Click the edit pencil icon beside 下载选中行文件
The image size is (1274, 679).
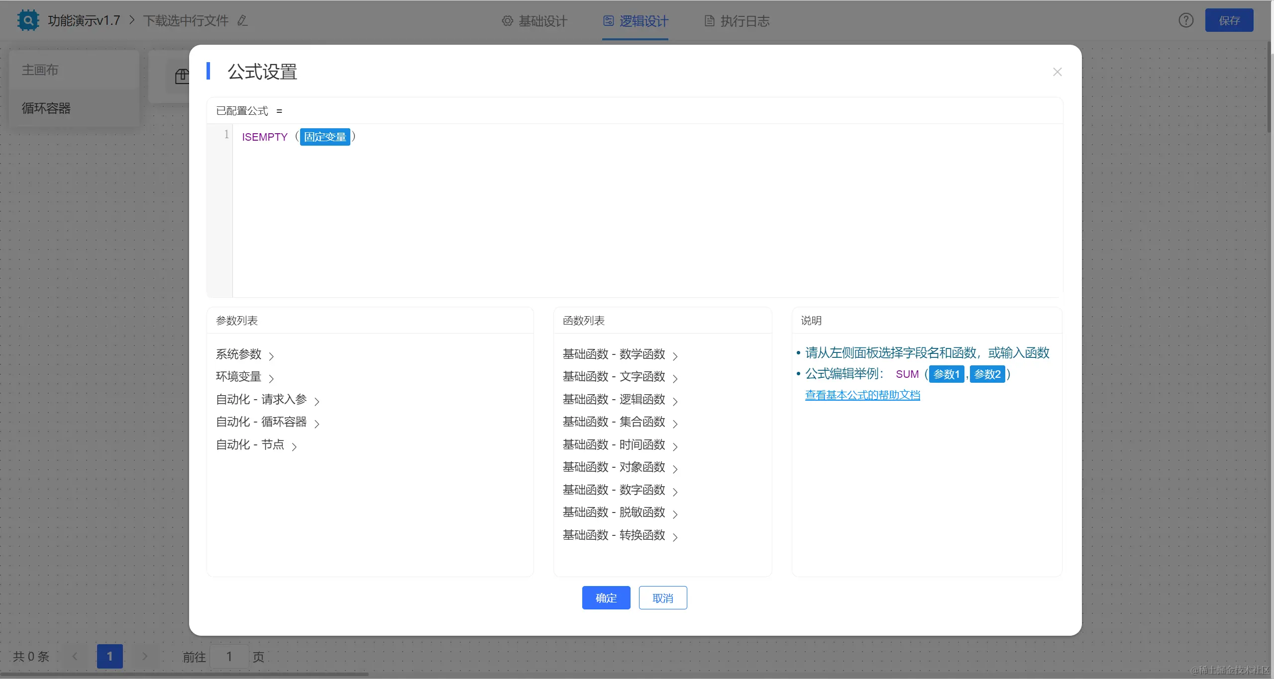242,21
